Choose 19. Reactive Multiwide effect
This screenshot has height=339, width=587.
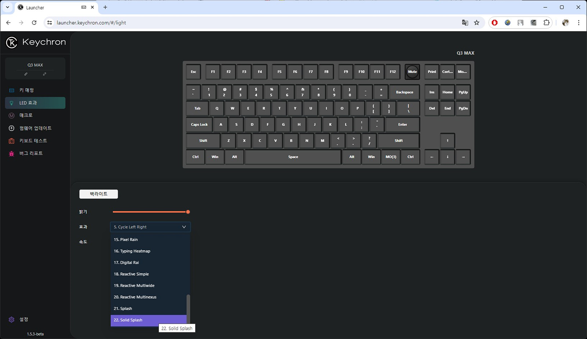click(149, 285)
